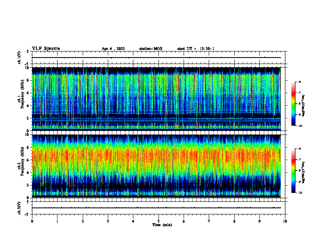Select the date text "Apr. 4, 2022"
The height and width of the screenshot is (248, 321).
point(113,49)
